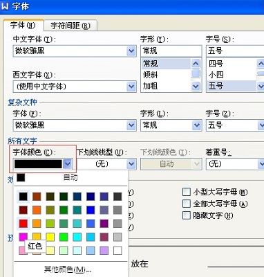
Task: Click the 字形(Y) text input field
Action: point(171,51)
